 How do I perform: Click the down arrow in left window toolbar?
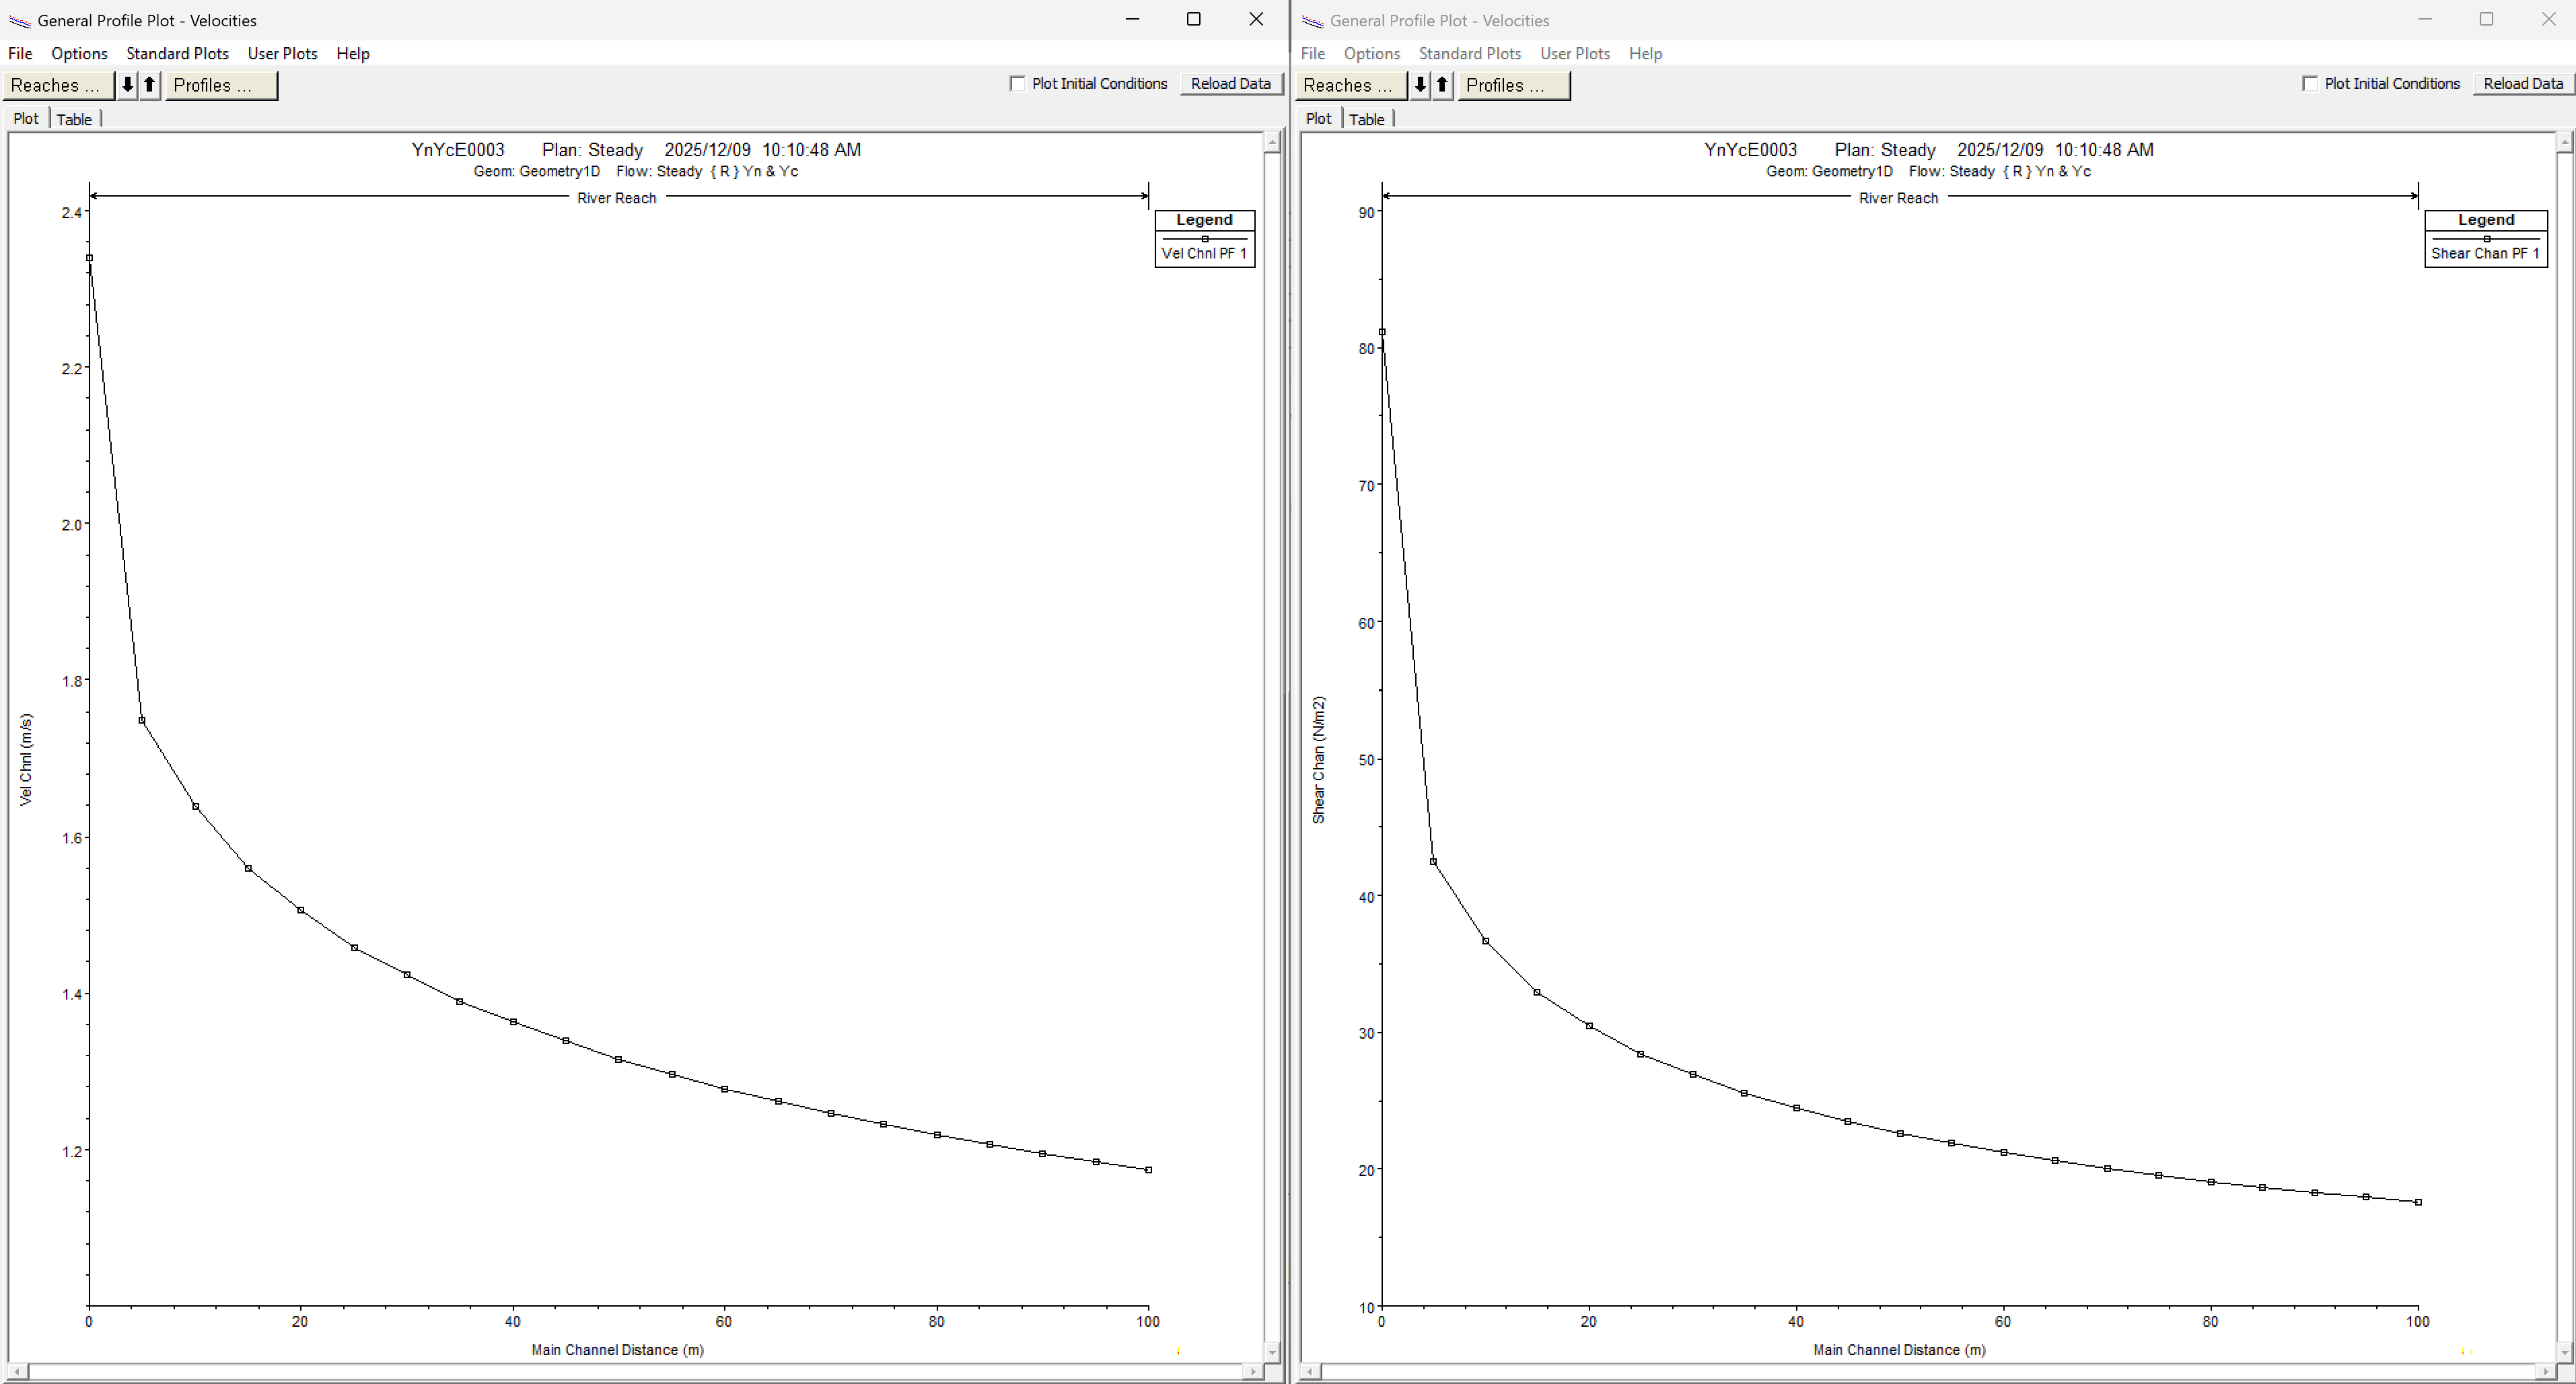pyautogui.click(x=127, y=85)
